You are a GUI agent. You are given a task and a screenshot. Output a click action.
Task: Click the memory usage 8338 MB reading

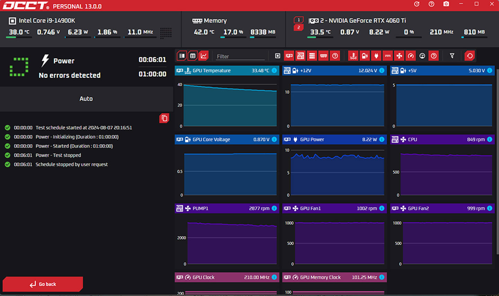[x=263, y=32]
